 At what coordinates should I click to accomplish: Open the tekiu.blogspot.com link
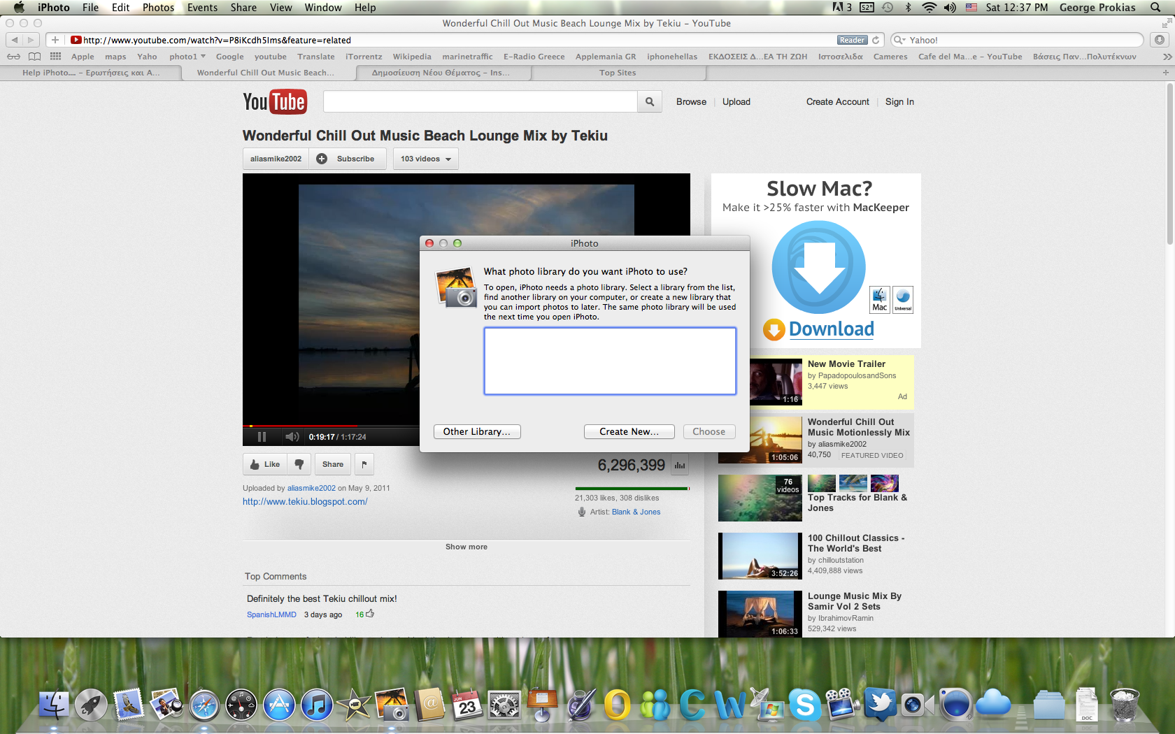305,501
